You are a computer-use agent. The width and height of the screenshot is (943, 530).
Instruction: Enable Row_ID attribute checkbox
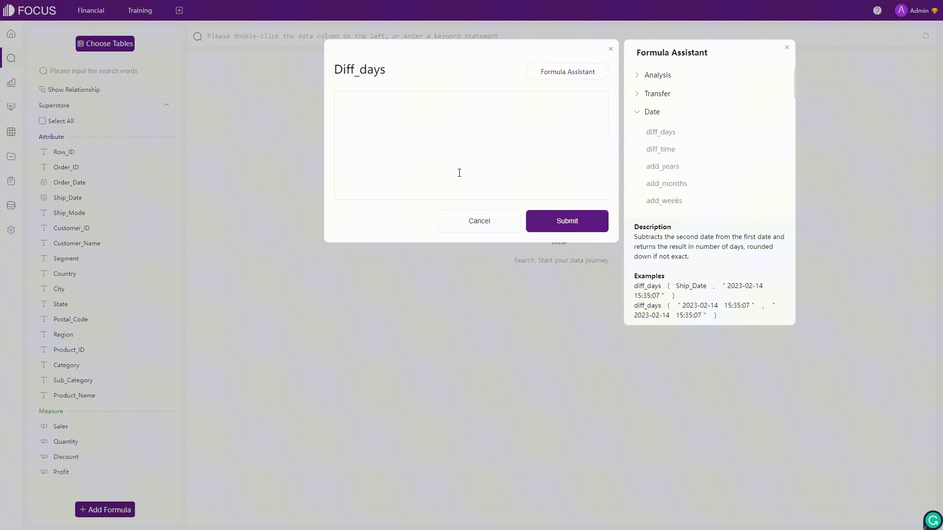point(42,152)
